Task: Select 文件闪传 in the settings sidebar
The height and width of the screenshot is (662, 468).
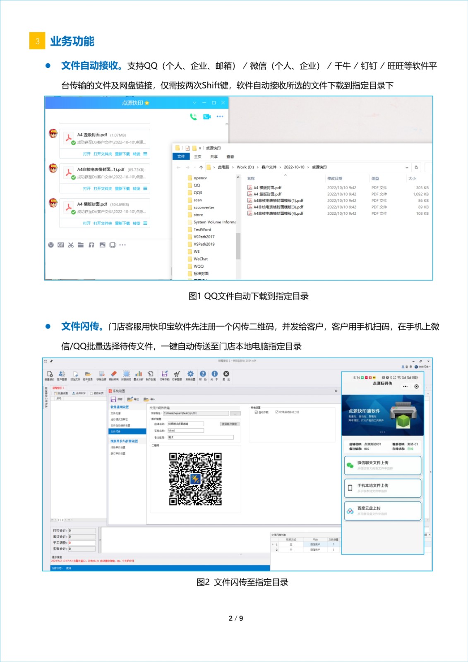Action: coord(116,432)
